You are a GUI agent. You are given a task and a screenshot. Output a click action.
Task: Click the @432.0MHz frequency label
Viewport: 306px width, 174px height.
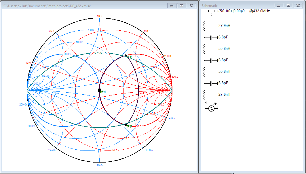[x=259, y=11]
